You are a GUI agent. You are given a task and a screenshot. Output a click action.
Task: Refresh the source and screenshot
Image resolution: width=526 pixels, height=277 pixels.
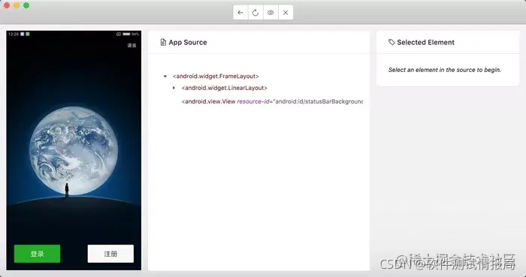click(x=255, y=13)
